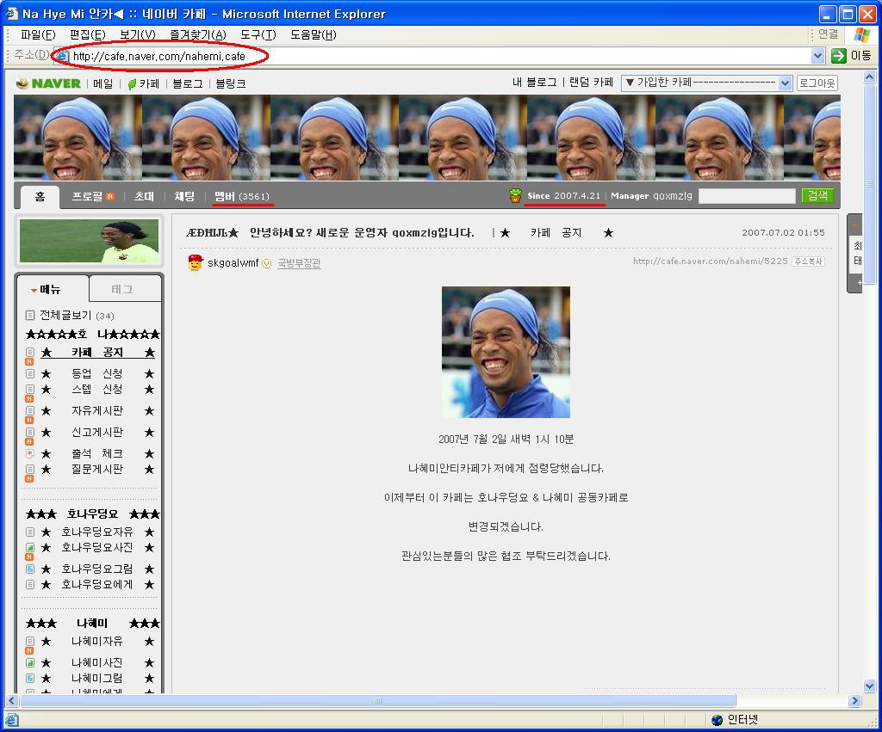Click the green Go arrow icon beside 이동
882x732 pixels.
click(x=838, y=56)
